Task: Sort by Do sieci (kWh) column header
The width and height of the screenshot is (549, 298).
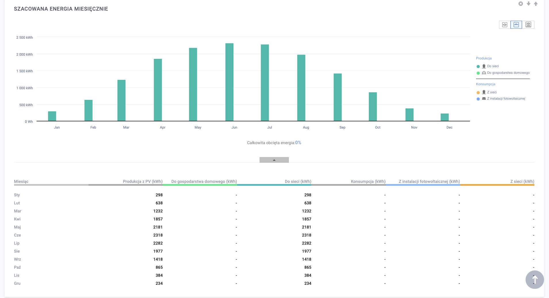Action: [x=298, y=181]
